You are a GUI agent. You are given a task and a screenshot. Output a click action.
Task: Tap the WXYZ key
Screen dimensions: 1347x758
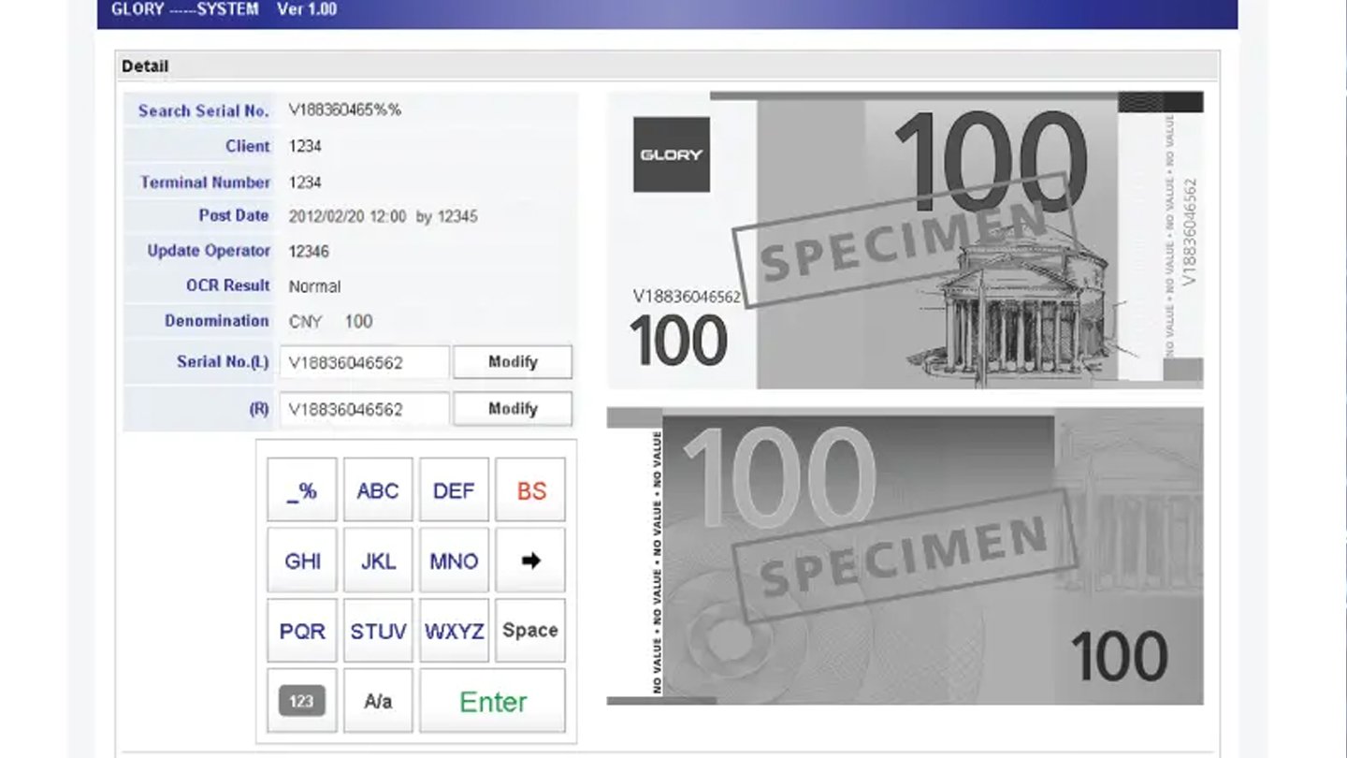click(454, 631)
